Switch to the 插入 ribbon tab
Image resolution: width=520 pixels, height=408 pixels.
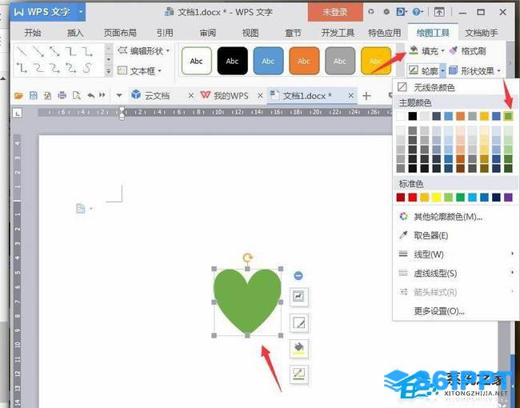75,33
